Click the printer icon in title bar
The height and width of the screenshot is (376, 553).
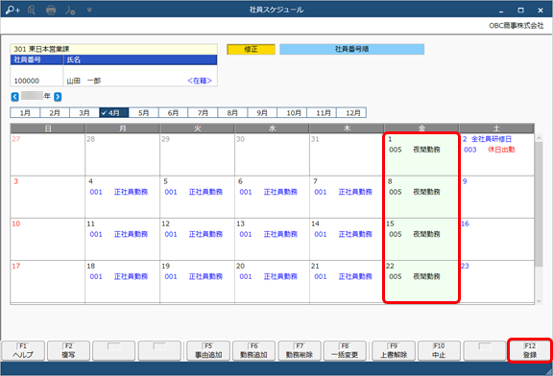coord(51,11)
